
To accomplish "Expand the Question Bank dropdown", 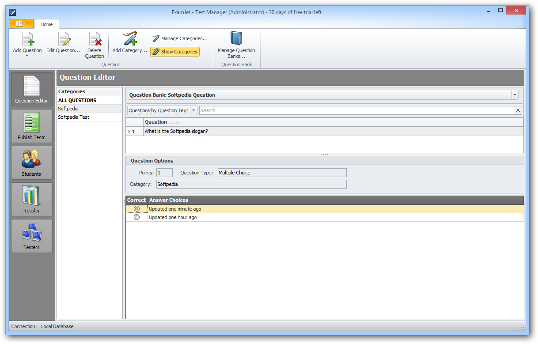I will [515, 95].
